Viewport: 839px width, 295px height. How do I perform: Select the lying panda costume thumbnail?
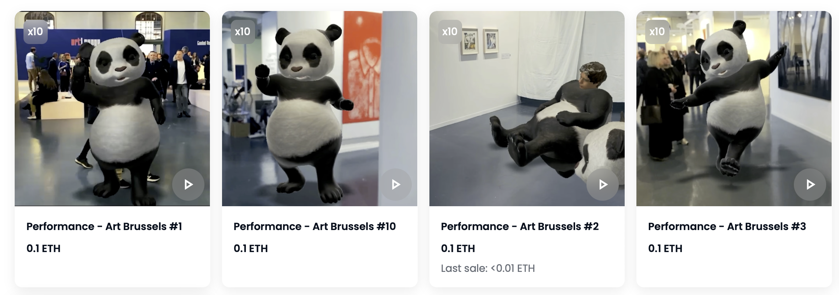pyautogui.click(x=527, y=109)
